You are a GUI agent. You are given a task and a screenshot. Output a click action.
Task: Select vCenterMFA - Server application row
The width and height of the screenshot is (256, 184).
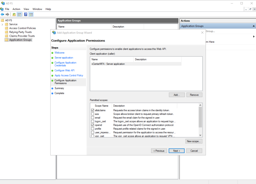coord(108,64)
